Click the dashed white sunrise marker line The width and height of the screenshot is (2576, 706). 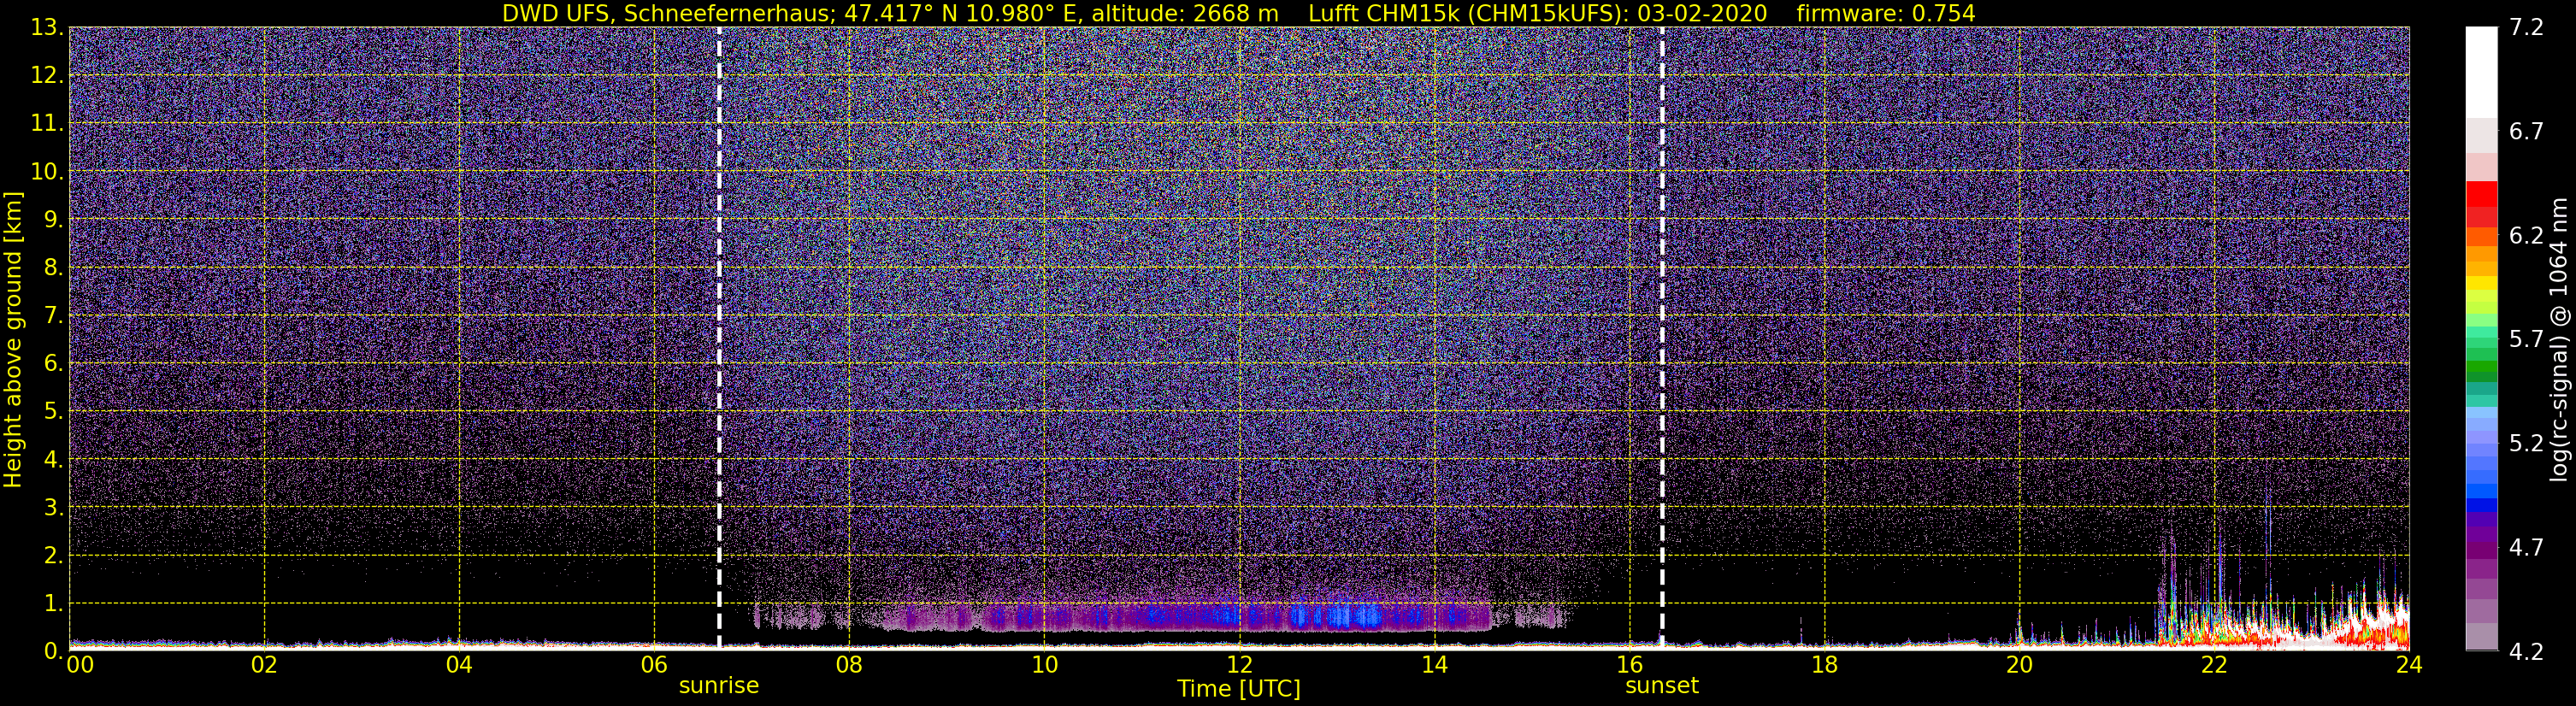(x=719, y=340)
